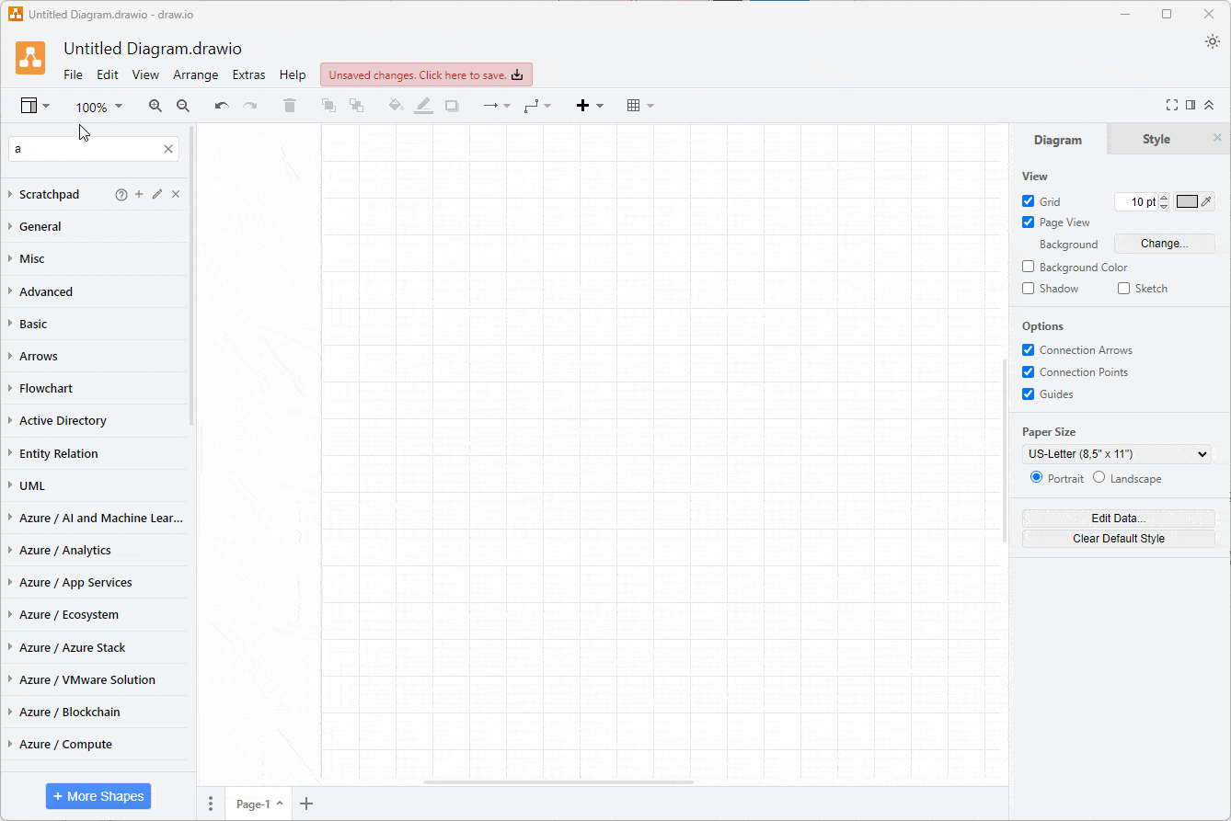The width and height of the screenshot is (1231, 821).
Task: Click the More Shapes button
Action: (98, 795)
